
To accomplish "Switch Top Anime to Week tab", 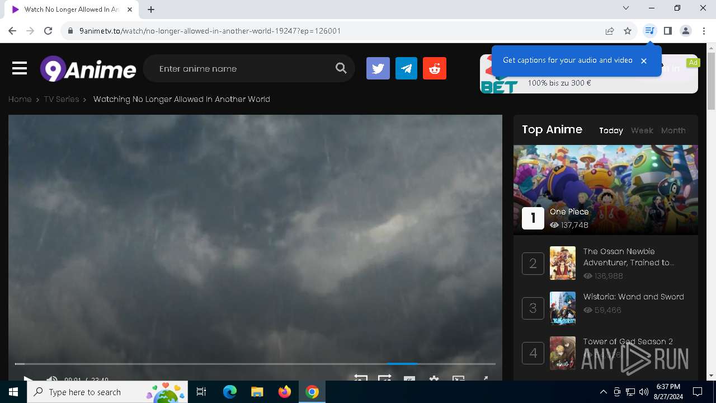I will pyautogui.click(x=642, y=130).
